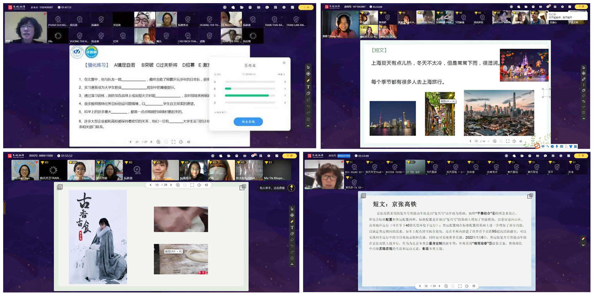Go to the previous page of the Shanghai slide
This screenshot has height=300, width=593.
(470, 141)
